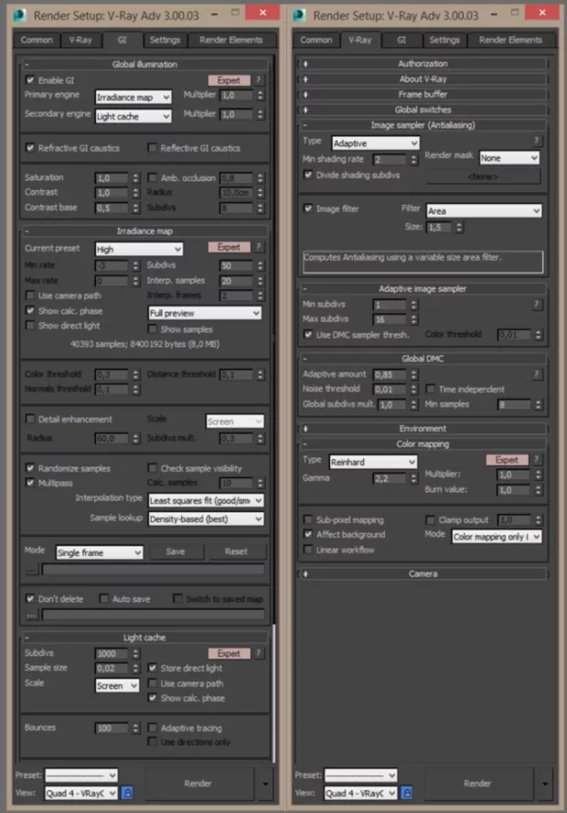
Task: Open help for Image sampler (Antialiasing)
Action: point(537,142)
